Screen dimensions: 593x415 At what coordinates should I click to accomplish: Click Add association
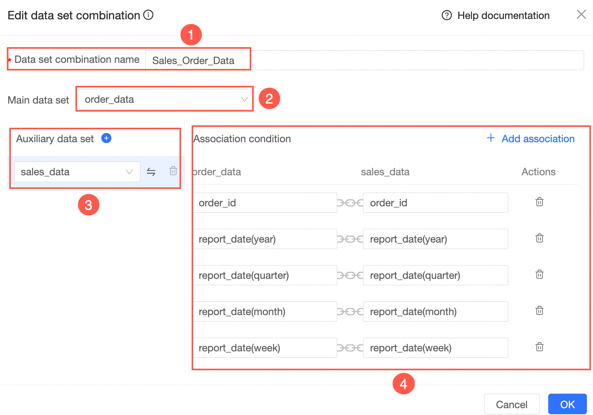point(538,139)
